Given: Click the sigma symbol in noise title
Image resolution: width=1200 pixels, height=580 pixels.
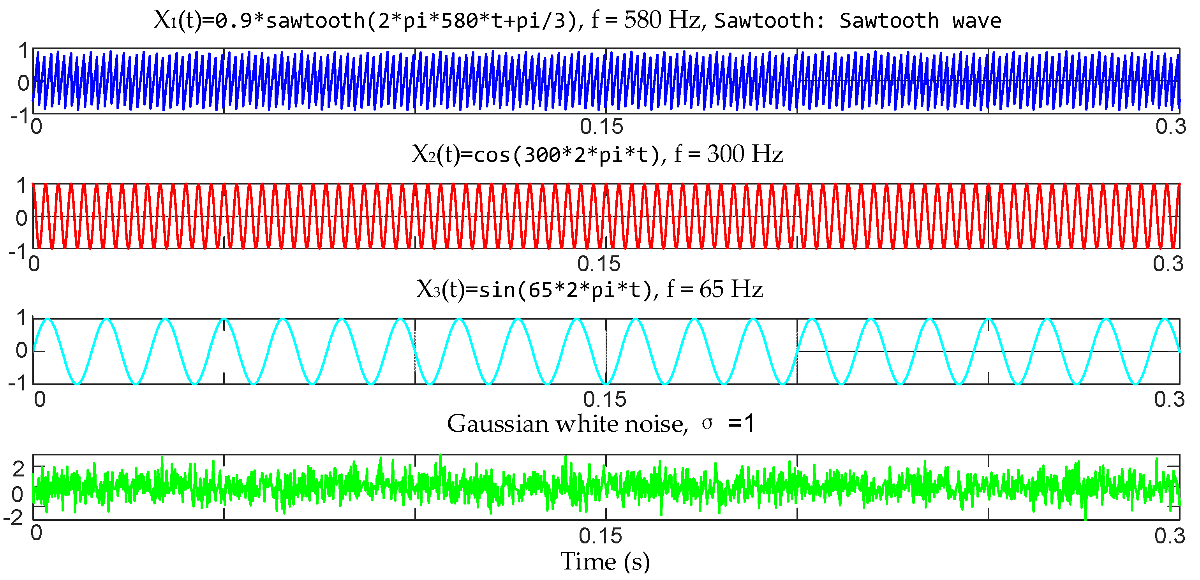Looking at the screenshot, I should (707, 423).
